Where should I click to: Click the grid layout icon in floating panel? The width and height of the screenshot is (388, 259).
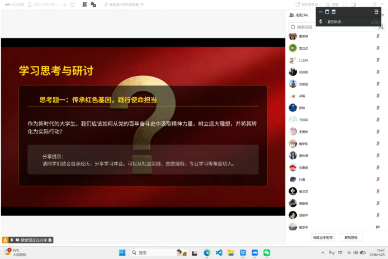click(x=334, y=11)
